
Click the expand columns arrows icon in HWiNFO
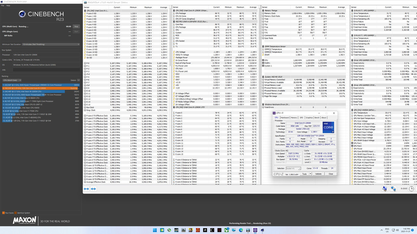[86, 189]
